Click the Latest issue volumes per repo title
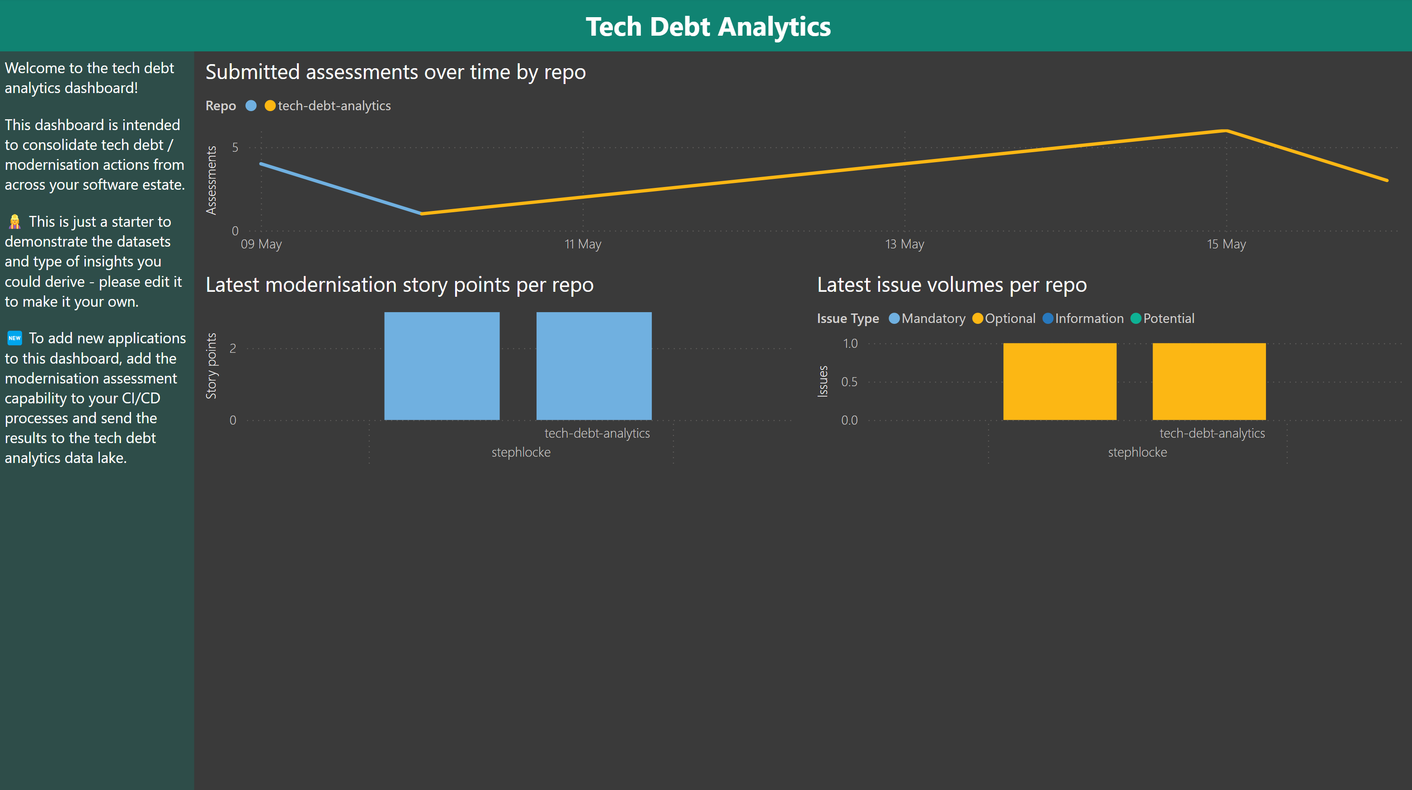Screen dimensions: 1412x790 click(x=951, y=285)
